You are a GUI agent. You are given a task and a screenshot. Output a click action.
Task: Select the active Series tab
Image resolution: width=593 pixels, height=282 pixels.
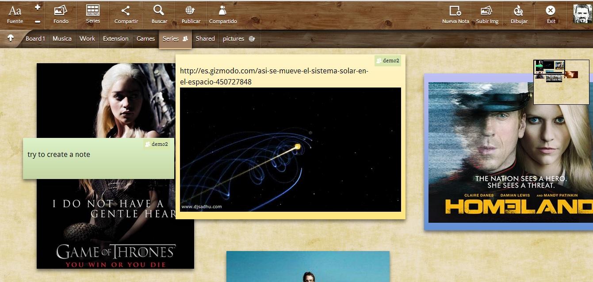(175, 39)
